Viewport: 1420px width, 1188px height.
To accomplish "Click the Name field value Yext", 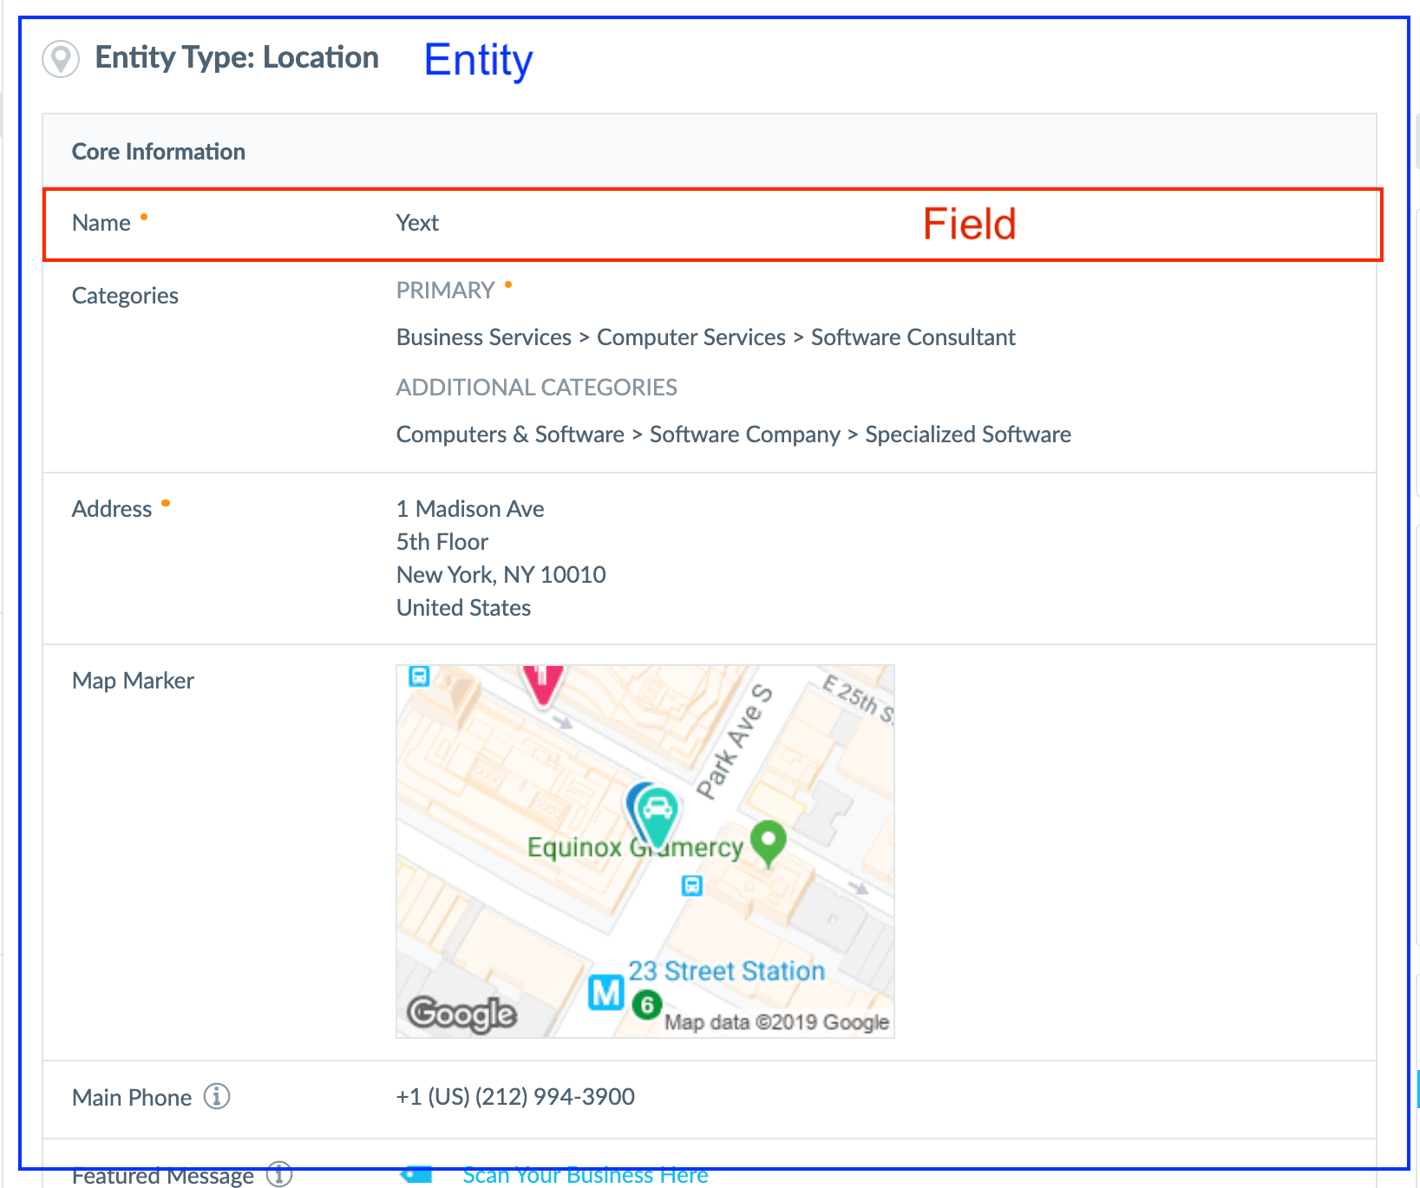I will point(417,223).
